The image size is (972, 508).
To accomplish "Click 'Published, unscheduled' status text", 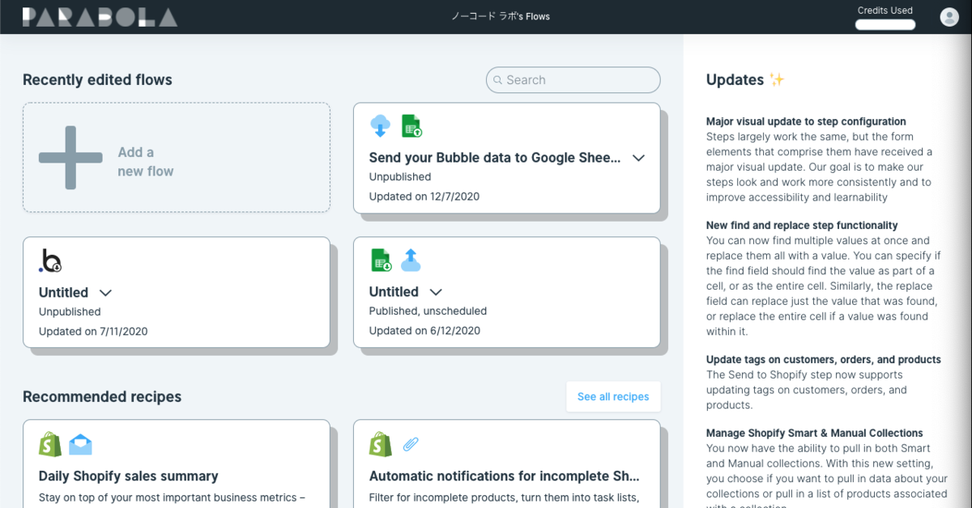I will tap(428, 311).
